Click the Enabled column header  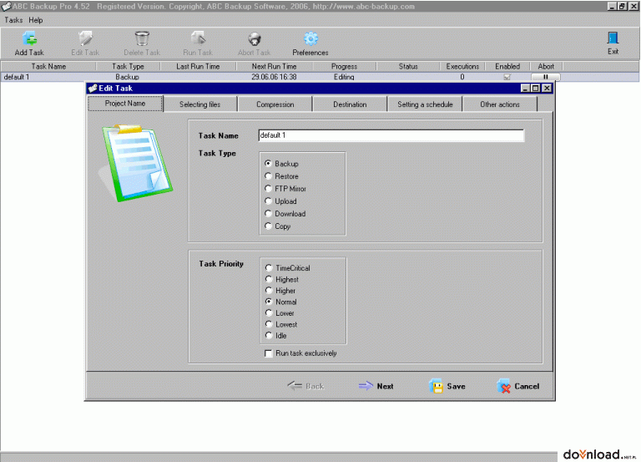[507, 66]
